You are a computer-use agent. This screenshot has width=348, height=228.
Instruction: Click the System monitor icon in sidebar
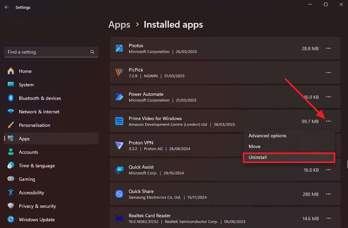pyautogui.click(x=11, y=85)
